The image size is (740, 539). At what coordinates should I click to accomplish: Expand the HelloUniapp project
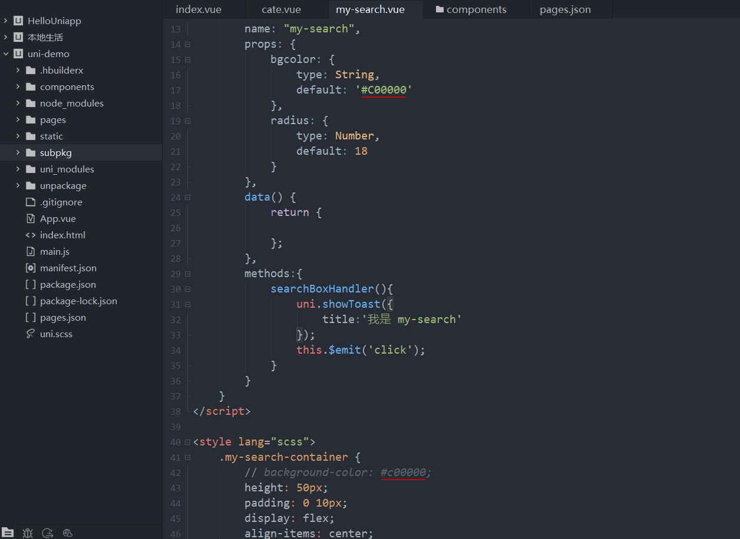[x=6, y=21]
